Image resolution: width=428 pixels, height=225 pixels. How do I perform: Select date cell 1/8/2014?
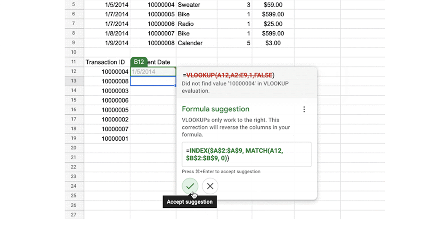pyautogui.click(x=107, y=33)
